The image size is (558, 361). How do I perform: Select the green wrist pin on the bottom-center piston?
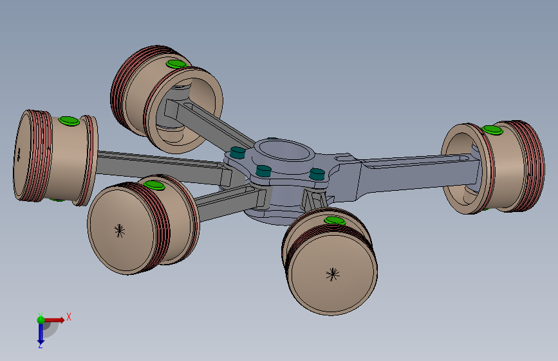tap(335, 220)
